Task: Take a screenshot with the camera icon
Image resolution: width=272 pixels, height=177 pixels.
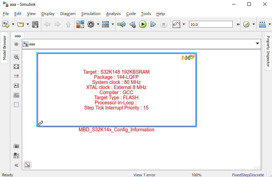Action: pos(16,146)
